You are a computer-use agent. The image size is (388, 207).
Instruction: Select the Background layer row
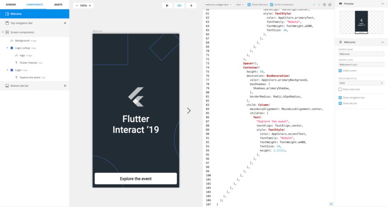click(35, 41)
